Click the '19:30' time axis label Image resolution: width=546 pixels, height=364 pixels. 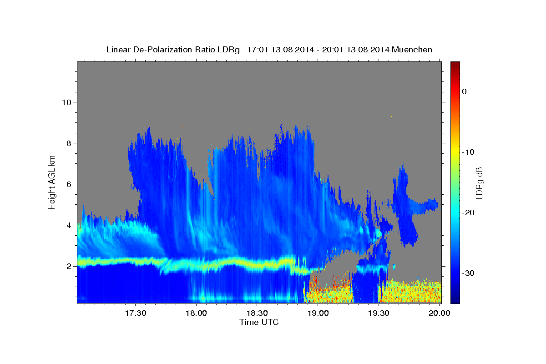pos(378,313)
